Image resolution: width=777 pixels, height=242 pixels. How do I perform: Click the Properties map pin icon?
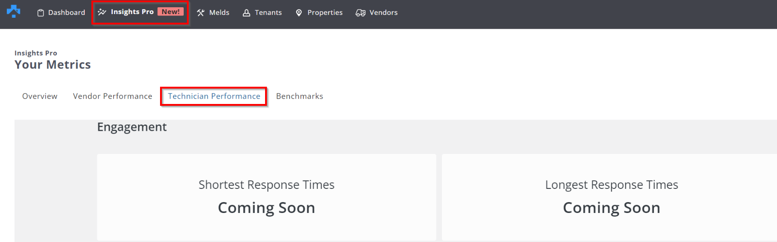coord(299,13)
